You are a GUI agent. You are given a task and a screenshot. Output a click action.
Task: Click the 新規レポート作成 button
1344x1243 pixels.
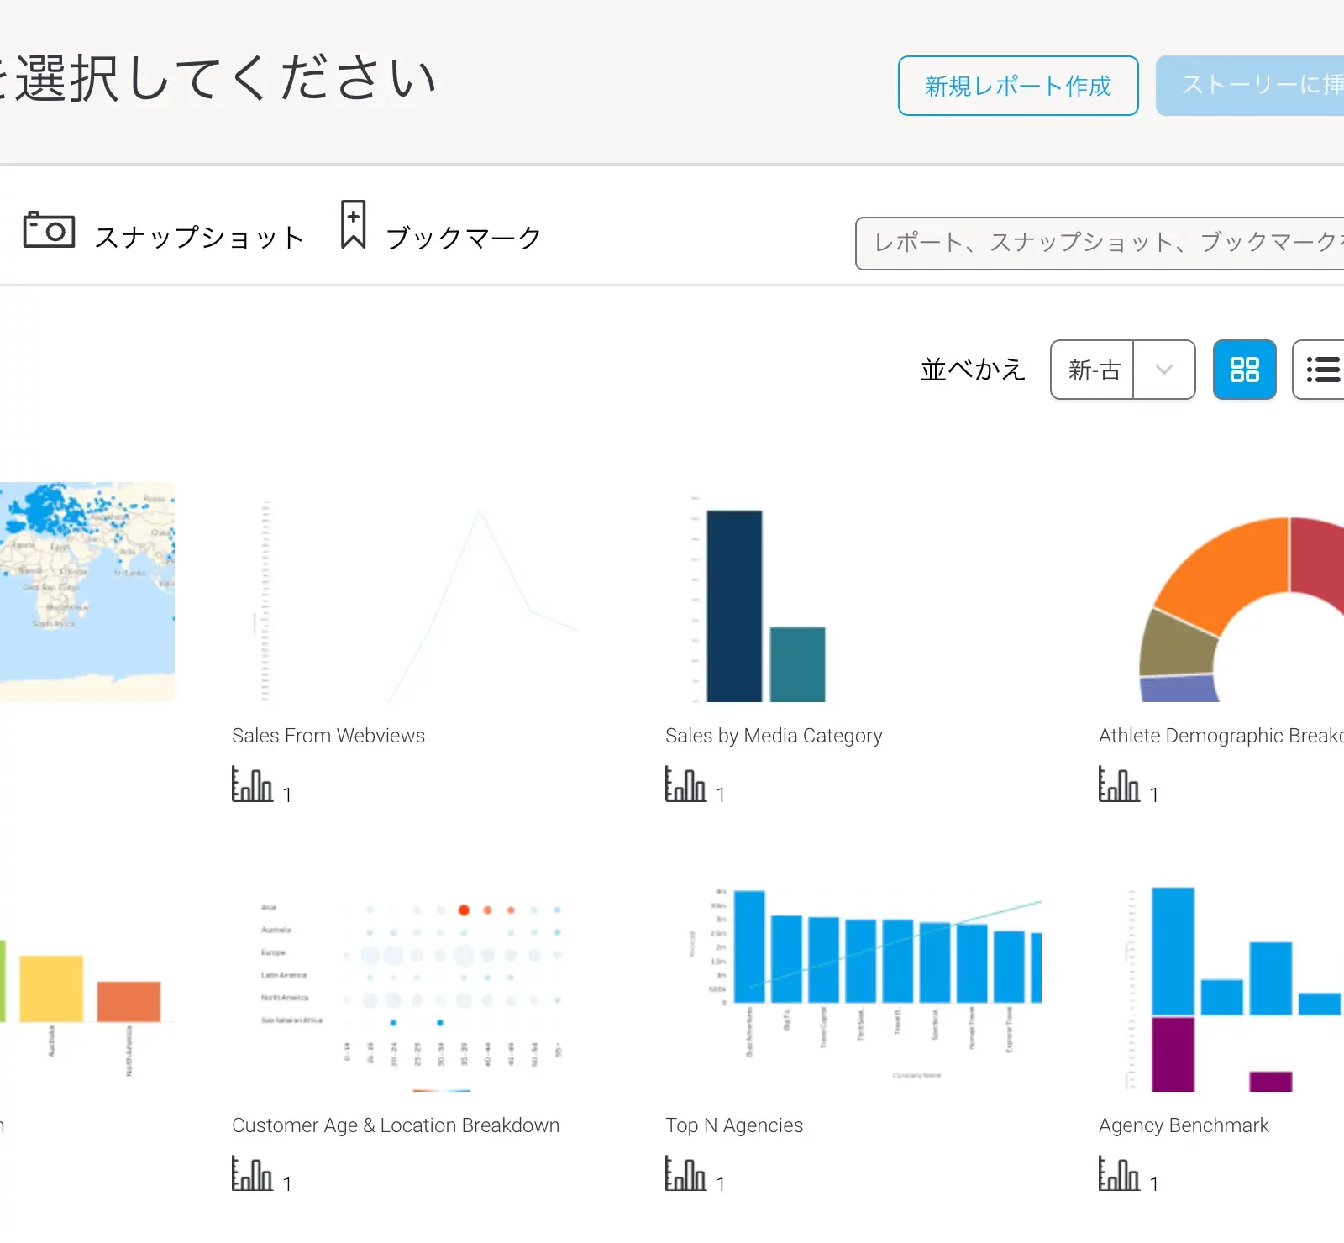1017,86
